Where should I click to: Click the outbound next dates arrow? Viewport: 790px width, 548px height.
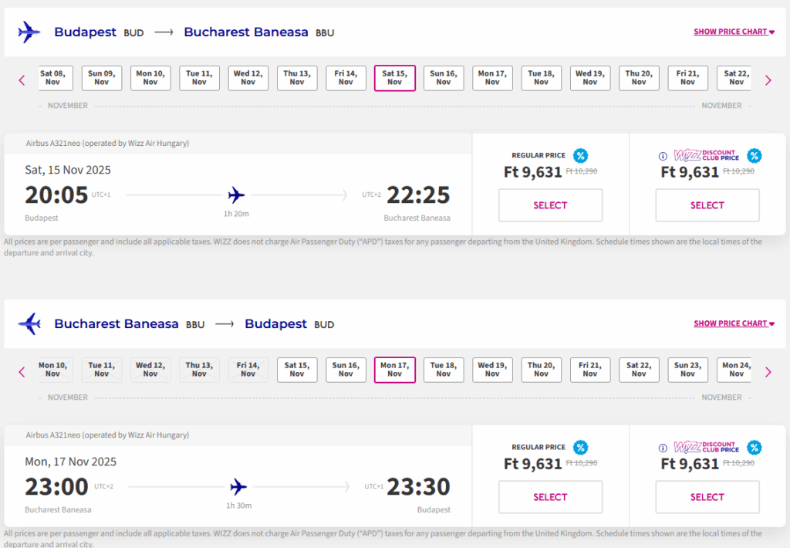pos(768,79)
